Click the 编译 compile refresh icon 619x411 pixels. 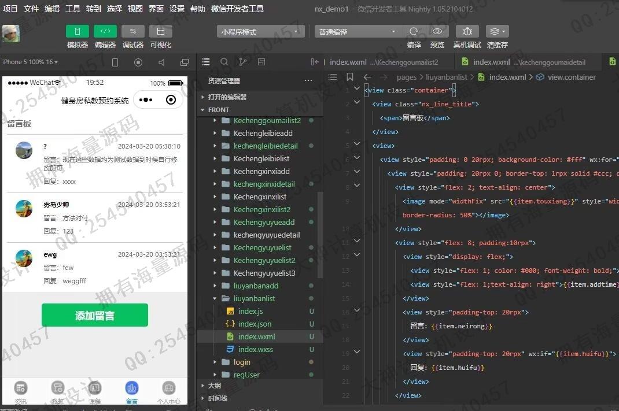tap(414, 32)
